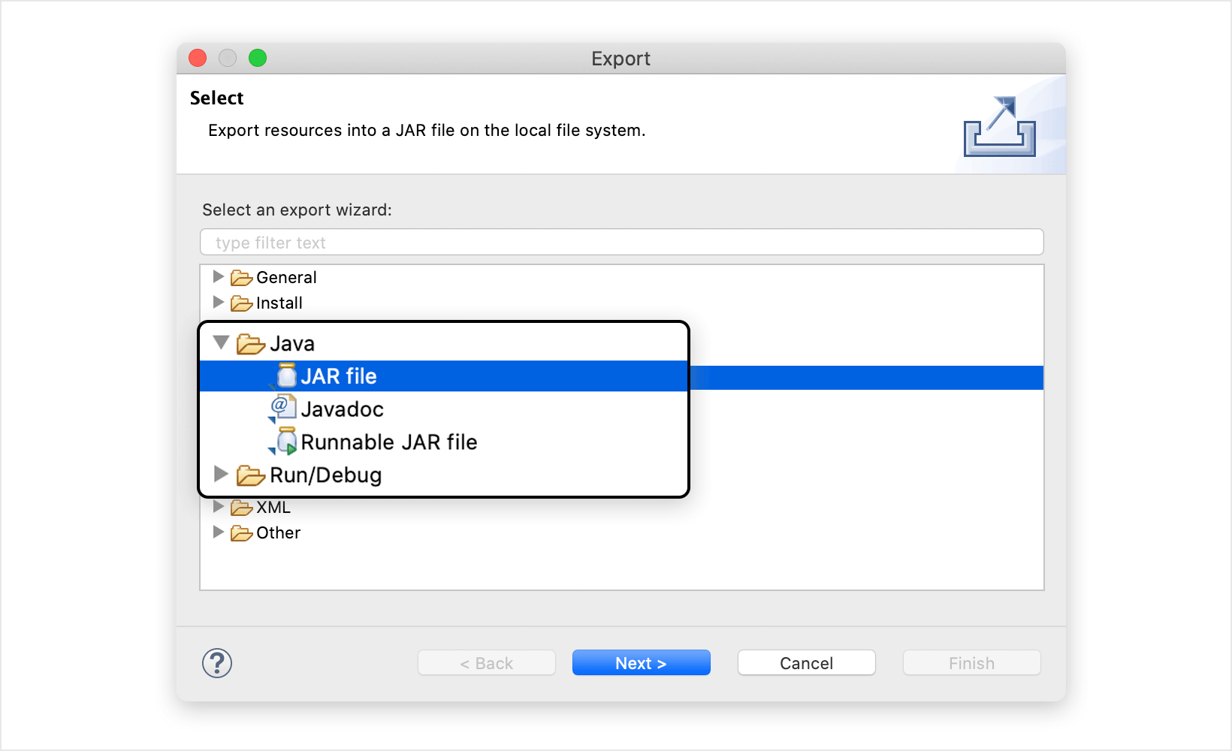Viewport: 1232px width, 751px height.
Task: Expand the Install category
Action: tap(219, 302)
